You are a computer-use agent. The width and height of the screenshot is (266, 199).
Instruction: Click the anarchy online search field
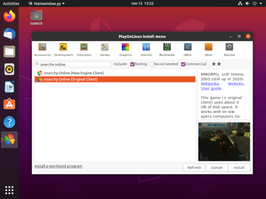pos(73,64)
